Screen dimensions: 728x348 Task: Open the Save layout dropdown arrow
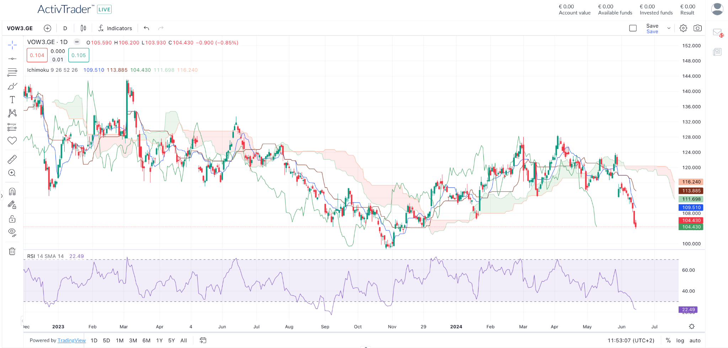pos(669,28)
